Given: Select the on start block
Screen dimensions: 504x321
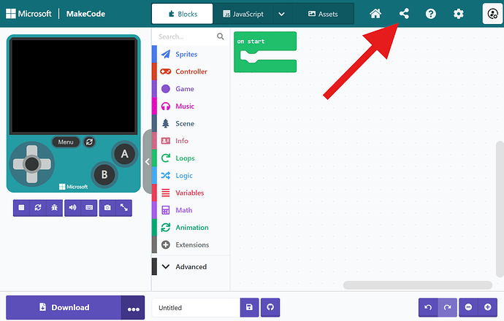Looking at the screenshot, I should click(x=265, y=41).
